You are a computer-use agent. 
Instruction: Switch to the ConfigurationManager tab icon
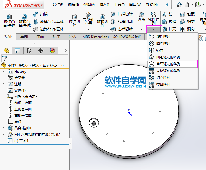pos(29,51)
